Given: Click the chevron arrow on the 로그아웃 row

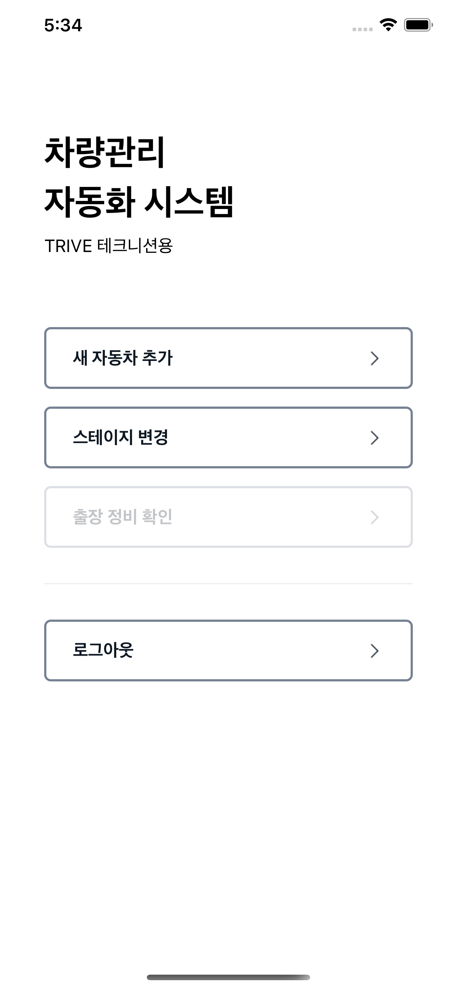Looking at the screenshot, I should tap(375, 651).
